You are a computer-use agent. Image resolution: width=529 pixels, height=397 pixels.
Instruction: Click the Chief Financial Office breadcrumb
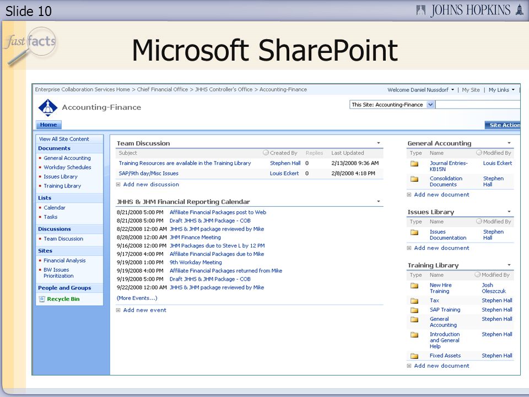(162, 89)
